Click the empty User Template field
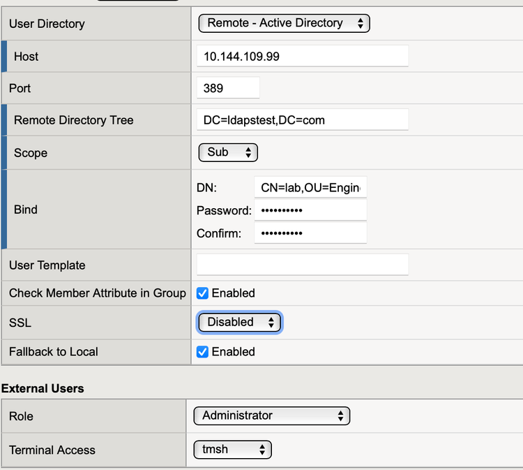Screen dimensions: 523x470 tap(303, 265)
